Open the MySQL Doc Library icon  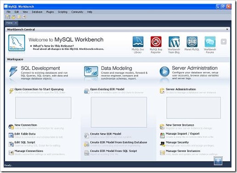click(x=138, y=42)
